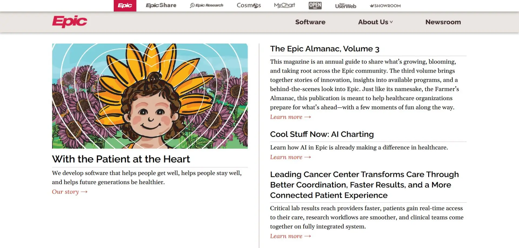Select the Software navigation item
Viewport: 519px width, 248px height.
[310, 22]
